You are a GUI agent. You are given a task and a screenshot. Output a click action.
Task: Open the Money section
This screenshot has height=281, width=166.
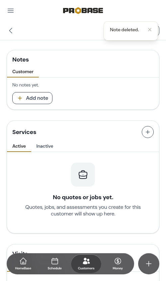point(118,264)
